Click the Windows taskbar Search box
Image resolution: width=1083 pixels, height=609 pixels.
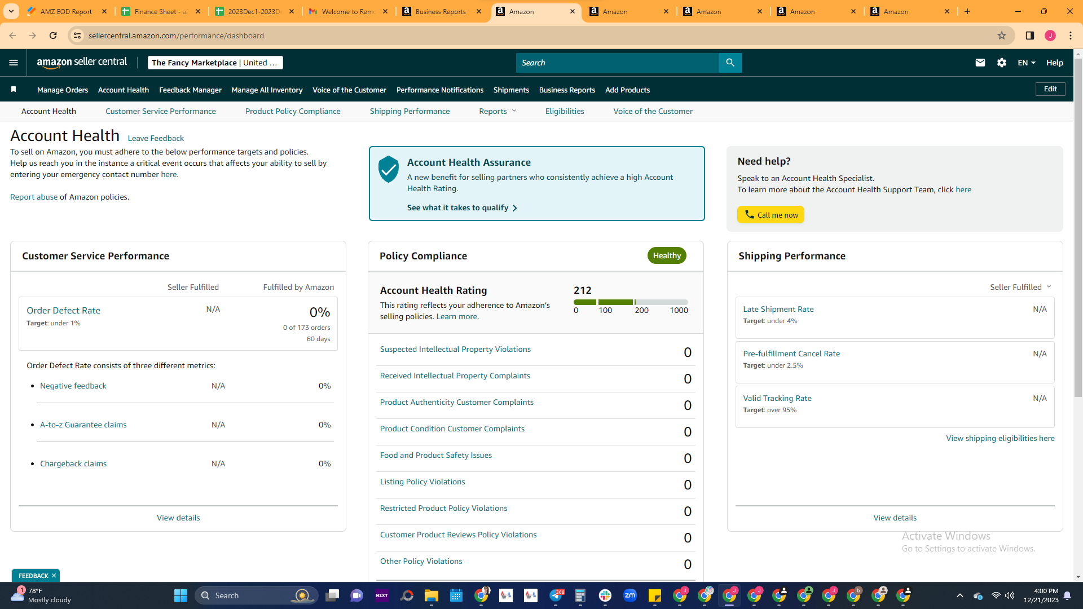257,595
